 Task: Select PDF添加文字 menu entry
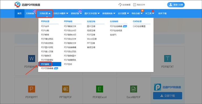point(70,39)
